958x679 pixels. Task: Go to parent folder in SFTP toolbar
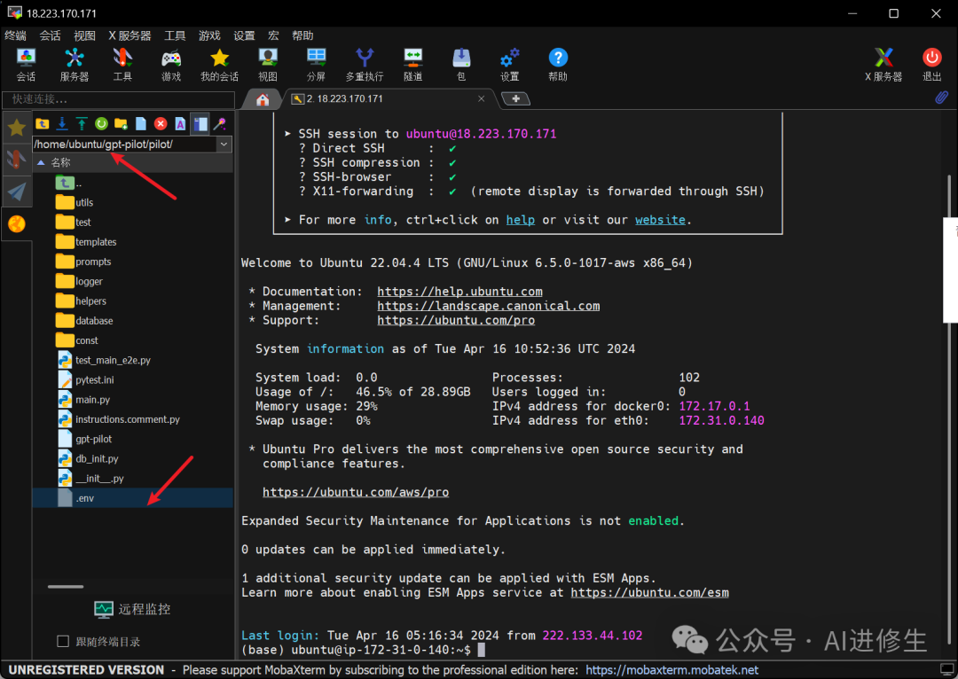tap(43, 124)
